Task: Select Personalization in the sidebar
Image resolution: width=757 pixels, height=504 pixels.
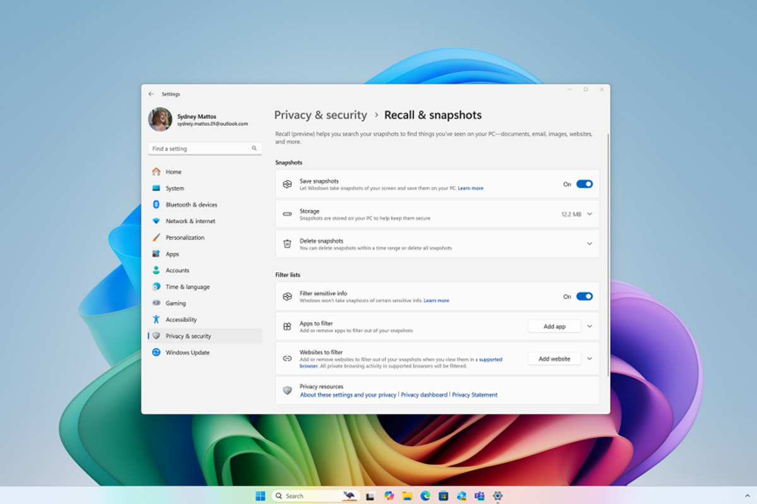Action: [x=205, y=238]
